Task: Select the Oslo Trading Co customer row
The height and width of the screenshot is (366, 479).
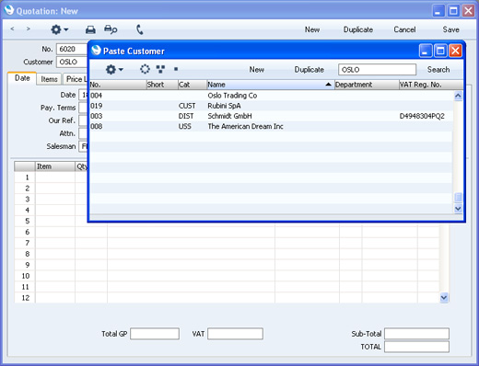Action: tap(271, 96)
